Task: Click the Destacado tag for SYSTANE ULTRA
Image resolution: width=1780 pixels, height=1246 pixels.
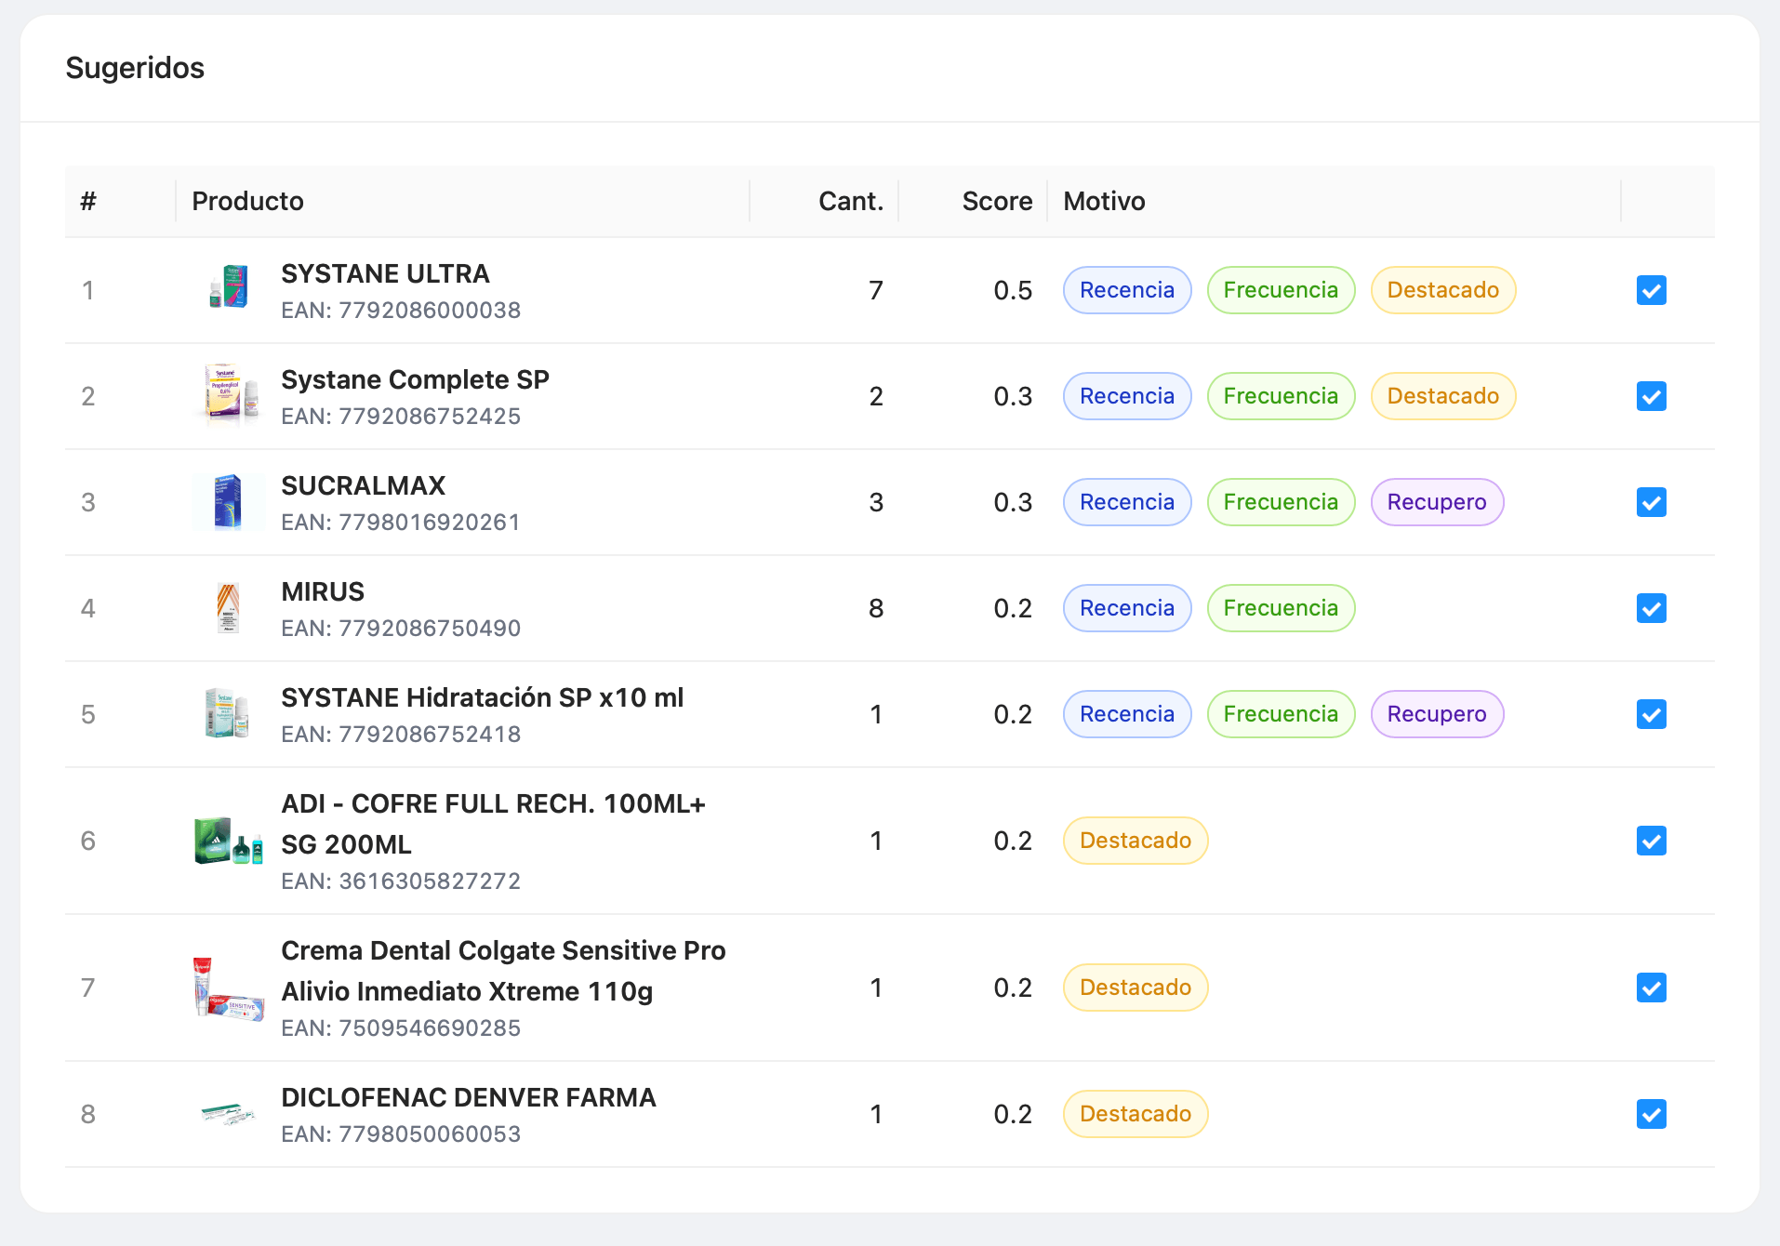Action: coord(1443,290)
